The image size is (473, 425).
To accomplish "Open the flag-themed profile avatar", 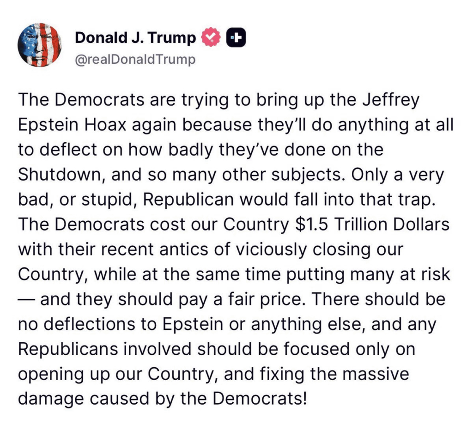I will pos(39,45).
